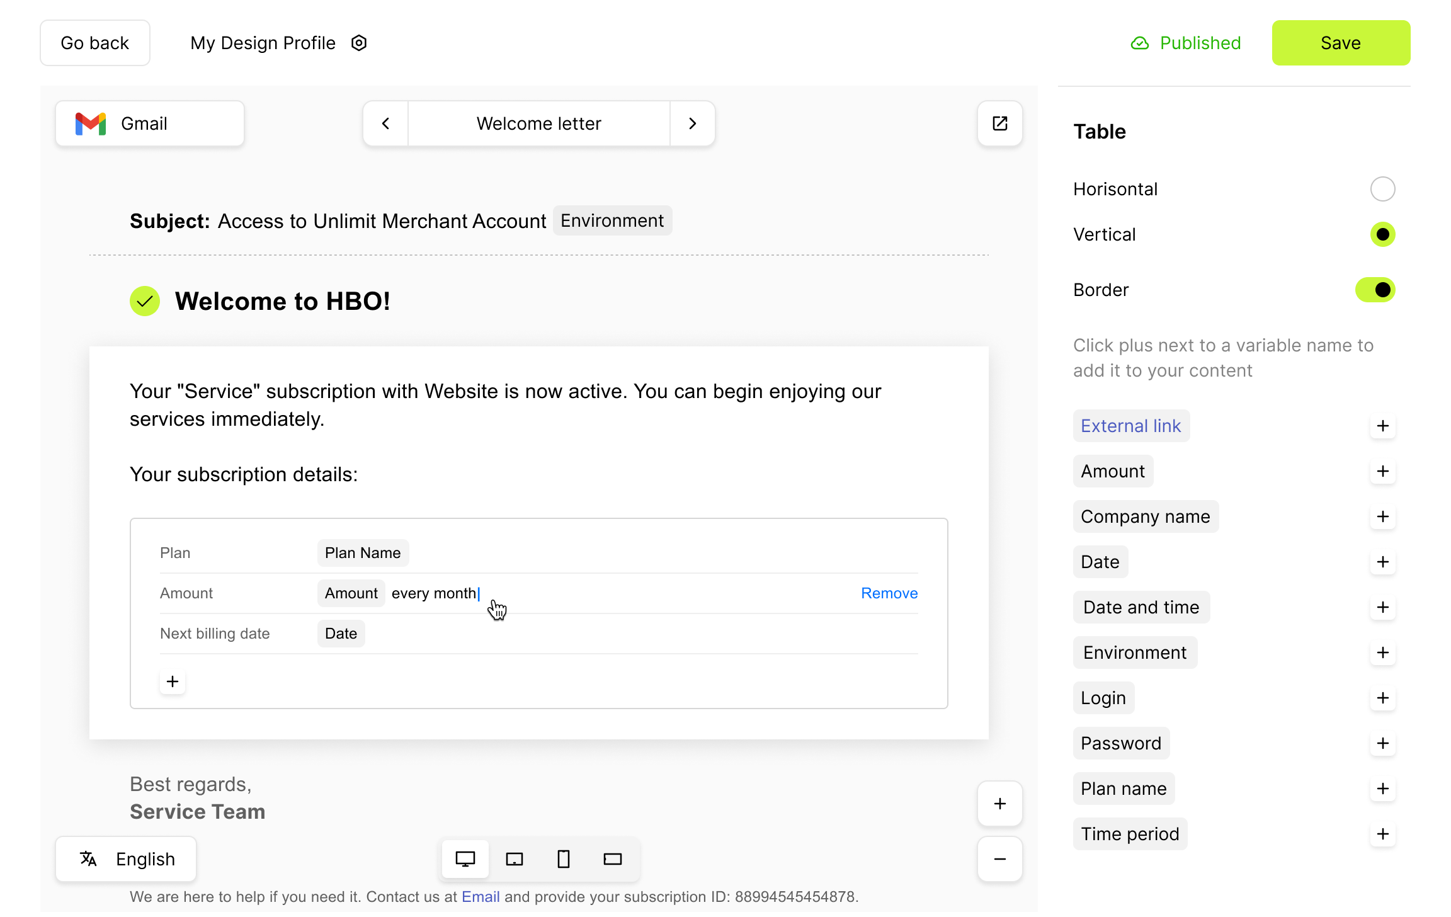Image resolution: width=1451 pixels, height=917 pixels.
Task: Open the Gmail email client selector
Action: tap(150, 123)
